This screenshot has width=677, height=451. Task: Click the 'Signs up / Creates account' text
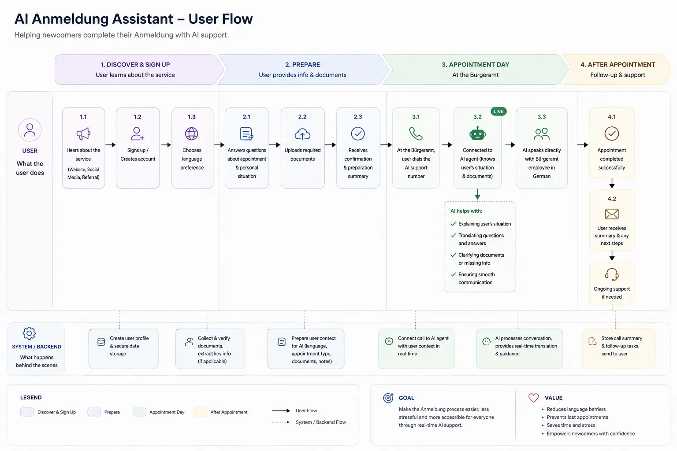click(138, 155)
